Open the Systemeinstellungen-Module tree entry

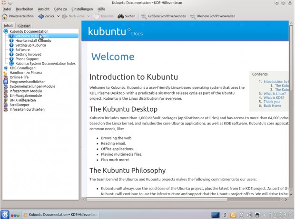[x=32, y=86]
